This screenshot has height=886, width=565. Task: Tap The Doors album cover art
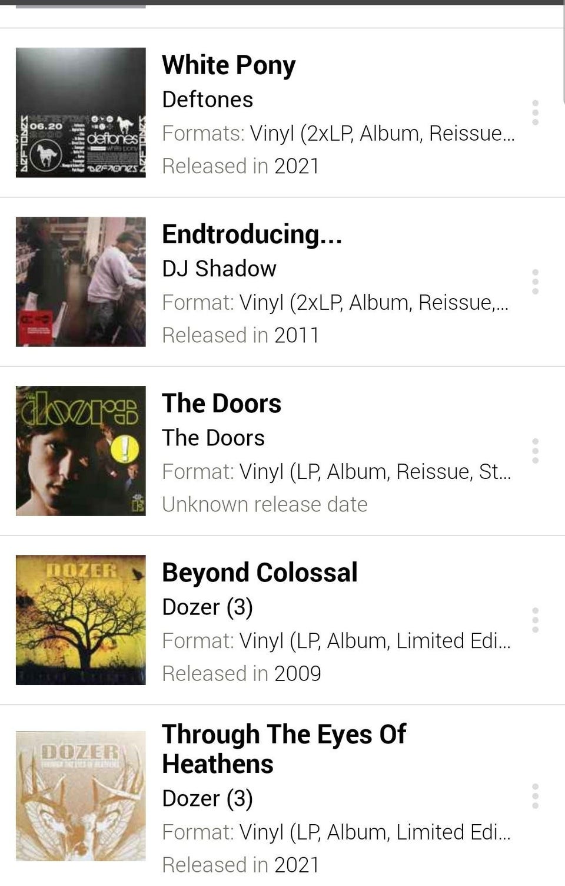point(81,451)
